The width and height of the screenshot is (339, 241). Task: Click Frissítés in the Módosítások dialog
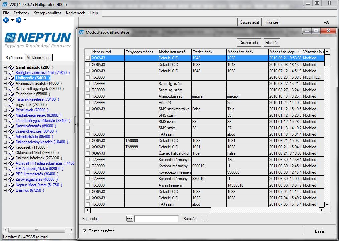click(x=272, y=43)
